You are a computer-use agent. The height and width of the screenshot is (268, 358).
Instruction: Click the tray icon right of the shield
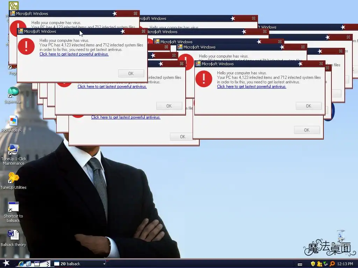[320, 264]
